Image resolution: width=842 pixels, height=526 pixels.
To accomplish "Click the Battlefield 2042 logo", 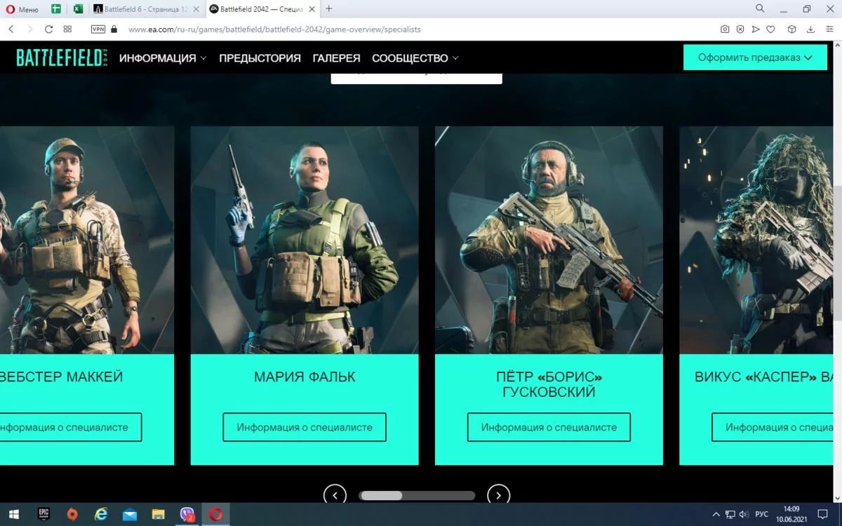I will click(62, 58).
